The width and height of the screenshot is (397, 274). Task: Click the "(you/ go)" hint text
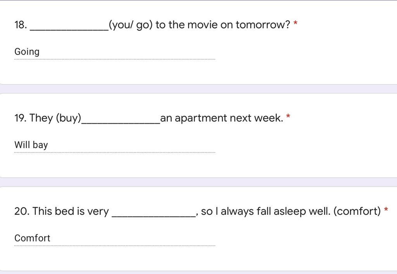pyautogui.click(x=131, y=25)
